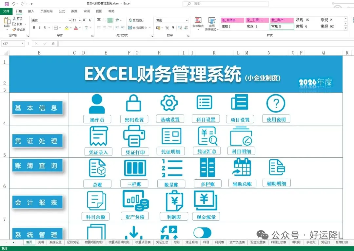Toggle underline formatting
Screen dimensions: 354x251
click(x=45, y=27)
